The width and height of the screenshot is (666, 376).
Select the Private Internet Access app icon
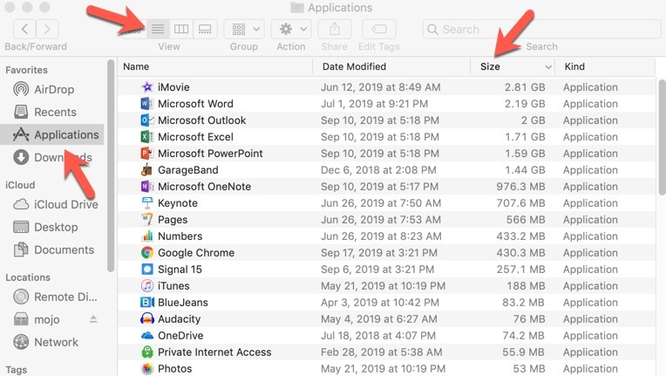pyautogui.click(x=147, y=352)
